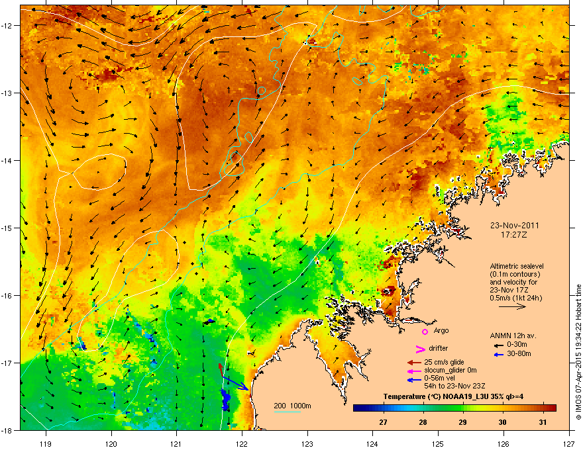This screenshot has width=583, height=450.
Task: Click the -15 latitude axis label
Action: point(7,228)
